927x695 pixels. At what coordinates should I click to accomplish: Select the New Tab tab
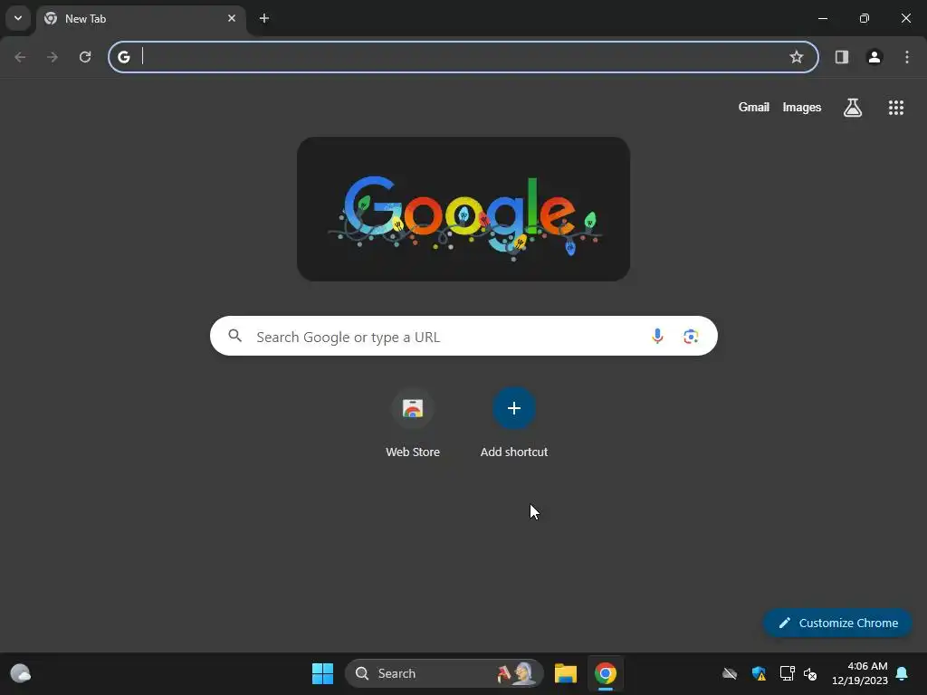(x=140, y=19)
